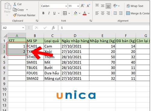Click cell SMI01
This screenshot has width=151, height=111.
pyautogui.click(x=35, y=62)
